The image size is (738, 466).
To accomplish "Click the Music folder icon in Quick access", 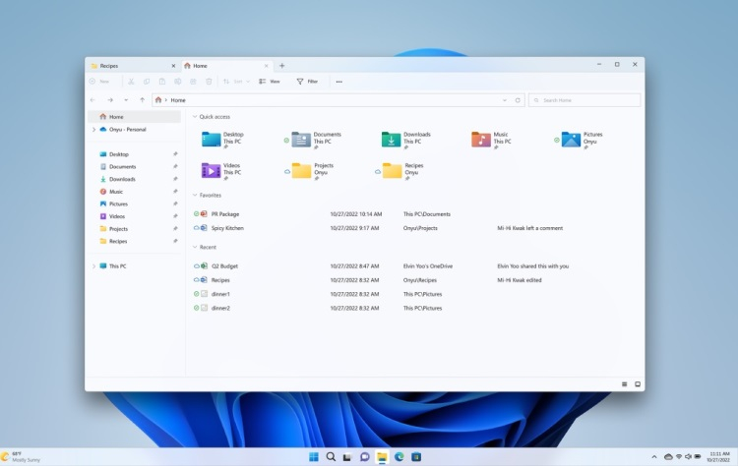I will point(480,140).
